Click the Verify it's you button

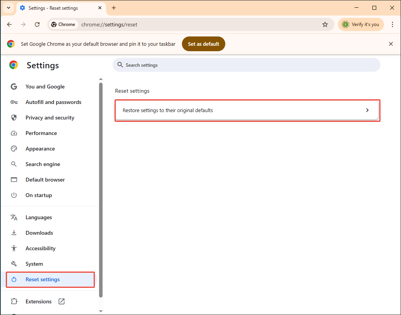(361, 24)
